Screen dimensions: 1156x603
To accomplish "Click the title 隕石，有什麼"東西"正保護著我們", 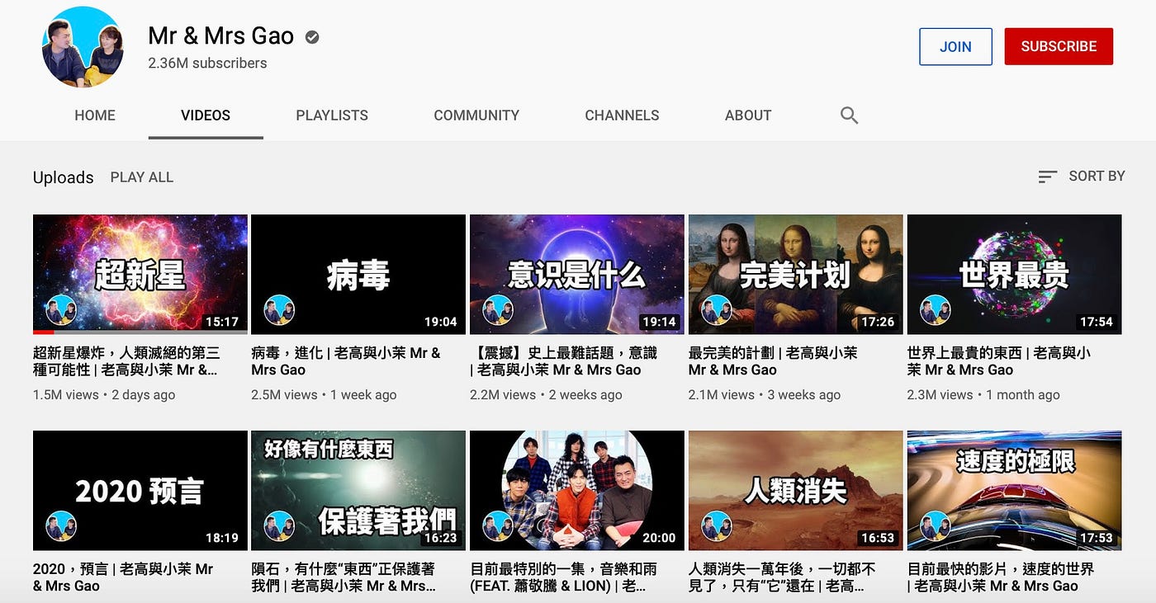I will point(343,577).
